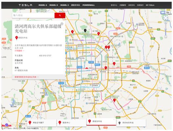Image resolution: width=173 pixels, height=131 pixels.
Task: Select the southernmost red pin on map
Action: click(x=115, y=100)
